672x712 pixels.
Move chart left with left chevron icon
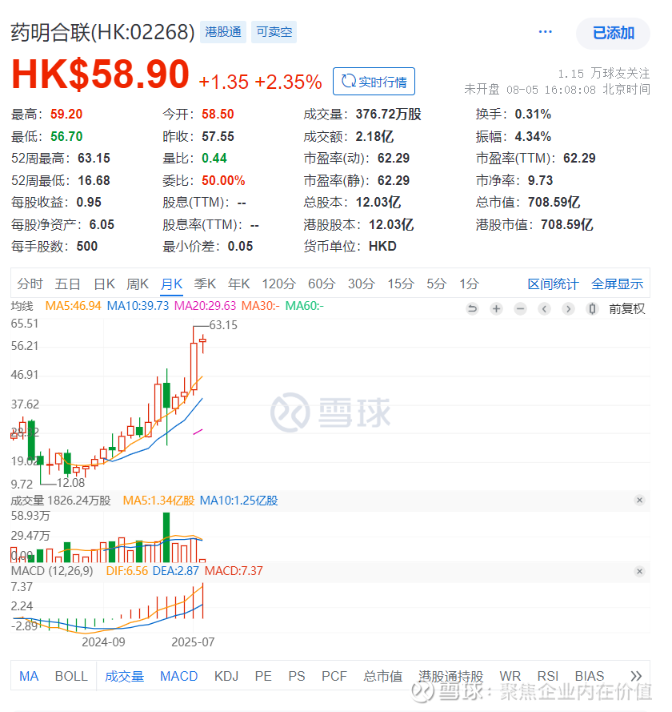[544, 309]
